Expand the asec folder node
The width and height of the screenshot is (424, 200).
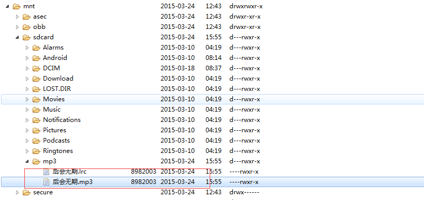[x=17, y=17]
